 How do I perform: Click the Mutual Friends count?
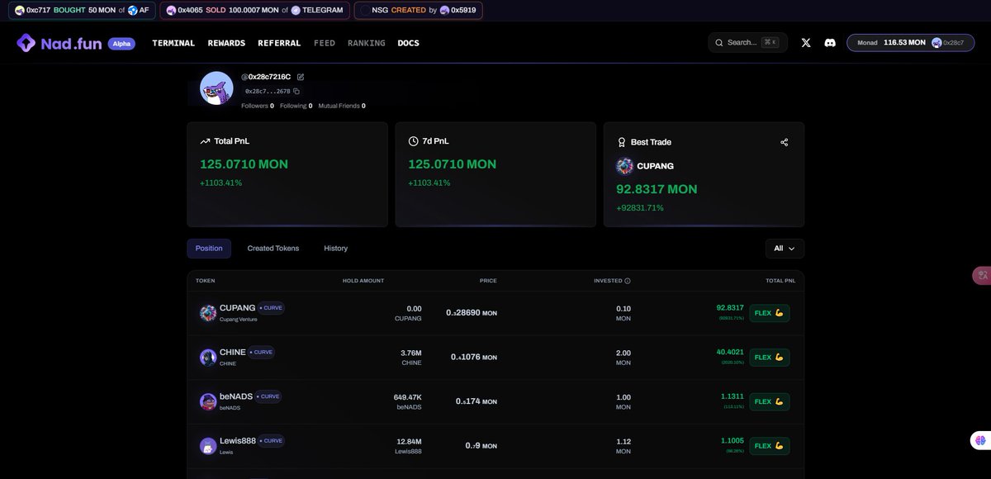click(x=342, y=106)
